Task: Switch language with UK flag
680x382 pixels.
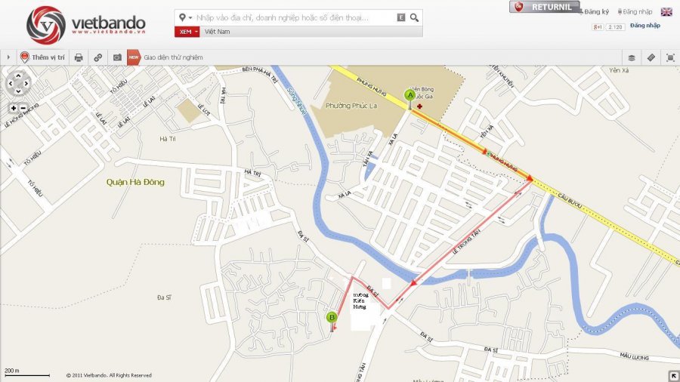Action: coord(666,11)
